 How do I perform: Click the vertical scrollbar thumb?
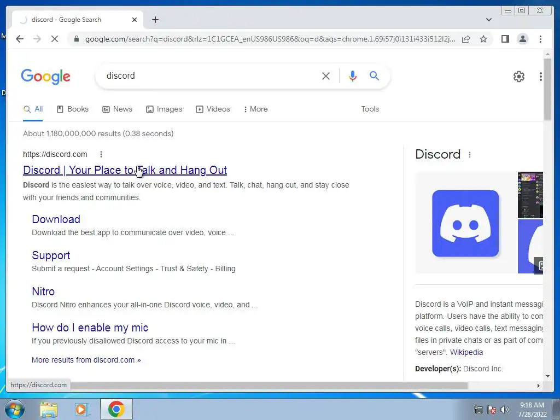(x=547, y=89)
